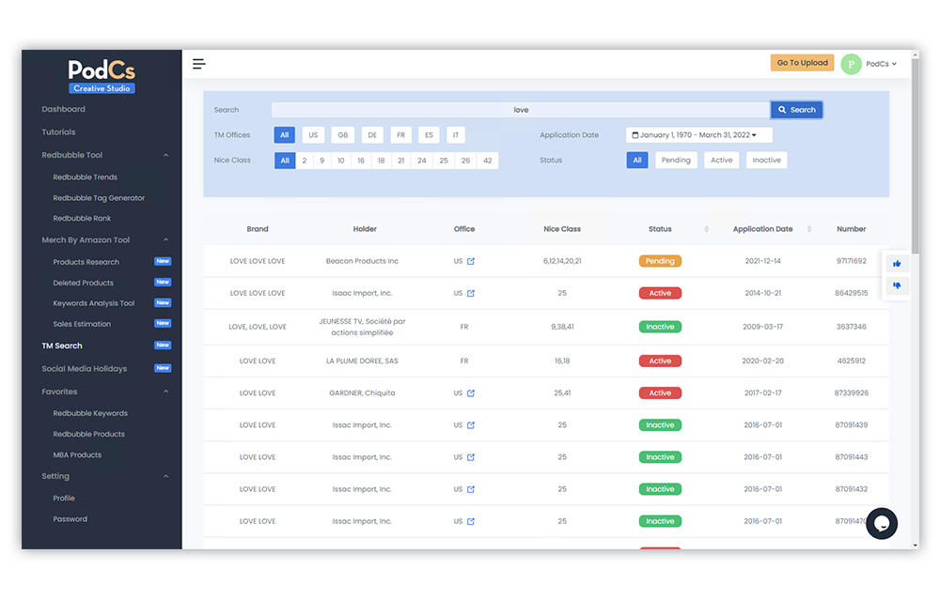This screenshot has width=940, height=599.
Task: Filter Status by Inactive
Action: tap(766, 160)
